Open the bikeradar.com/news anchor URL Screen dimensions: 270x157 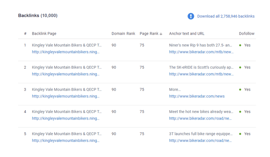pyautogui.click(x=197, y=96)
